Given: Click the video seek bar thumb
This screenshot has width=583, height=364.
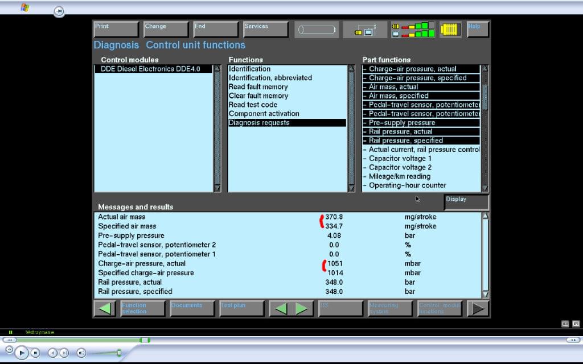Looking at the screenshot, I should click(145, 340).
